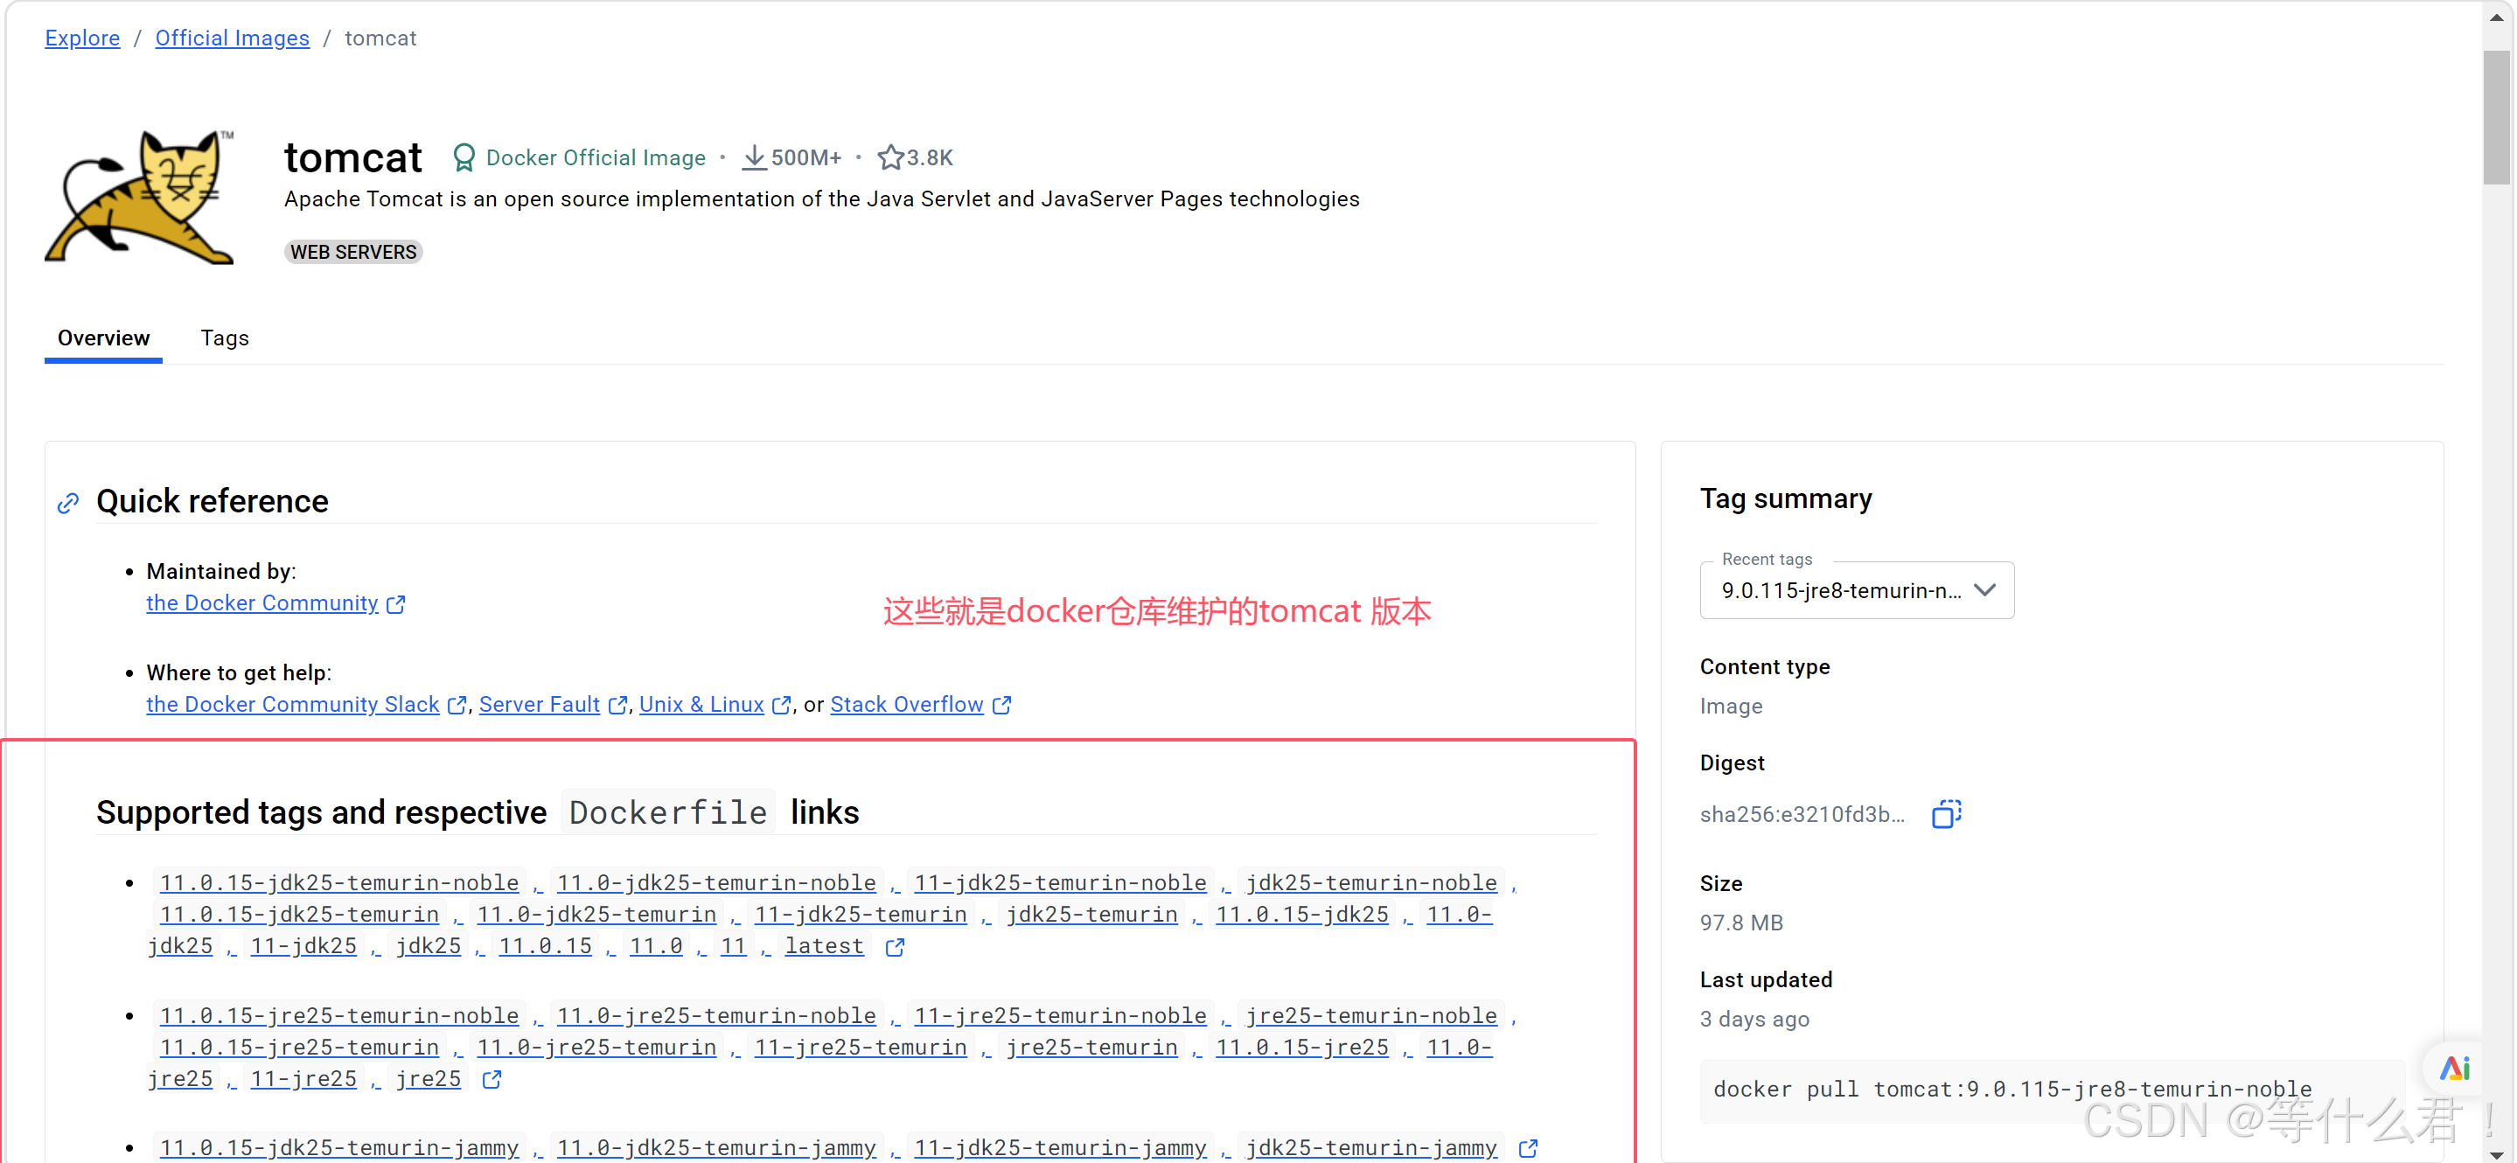This screenshot has height=1163, width=2517.
Task: Click the star icon beside 3.8K
Action: (x=889, y=157)
